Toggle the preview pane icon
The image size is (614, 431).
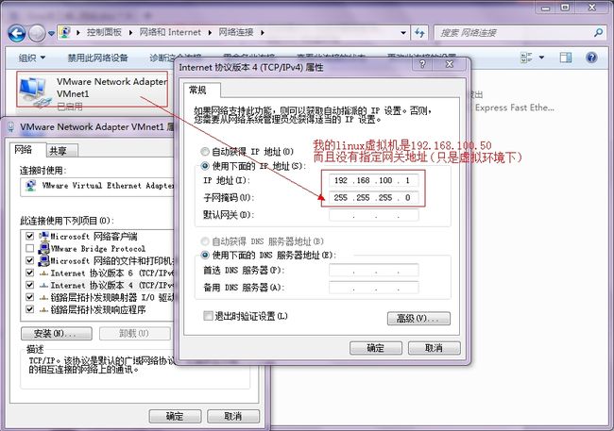(x=566, y=58)
